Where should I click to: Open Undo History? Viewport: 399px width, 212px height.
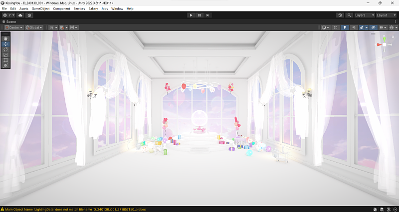(x=340, y=15)
